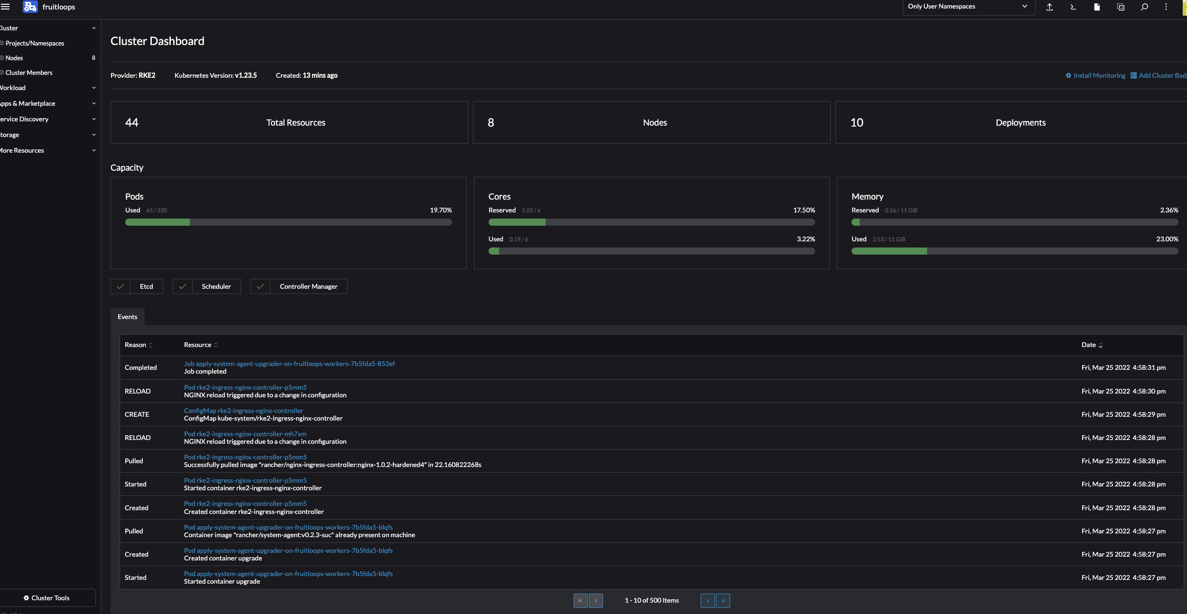This screenshot has width=1187, height=614.
Task: Click the Import YAML upload icon
Action: coord(1050,7)
